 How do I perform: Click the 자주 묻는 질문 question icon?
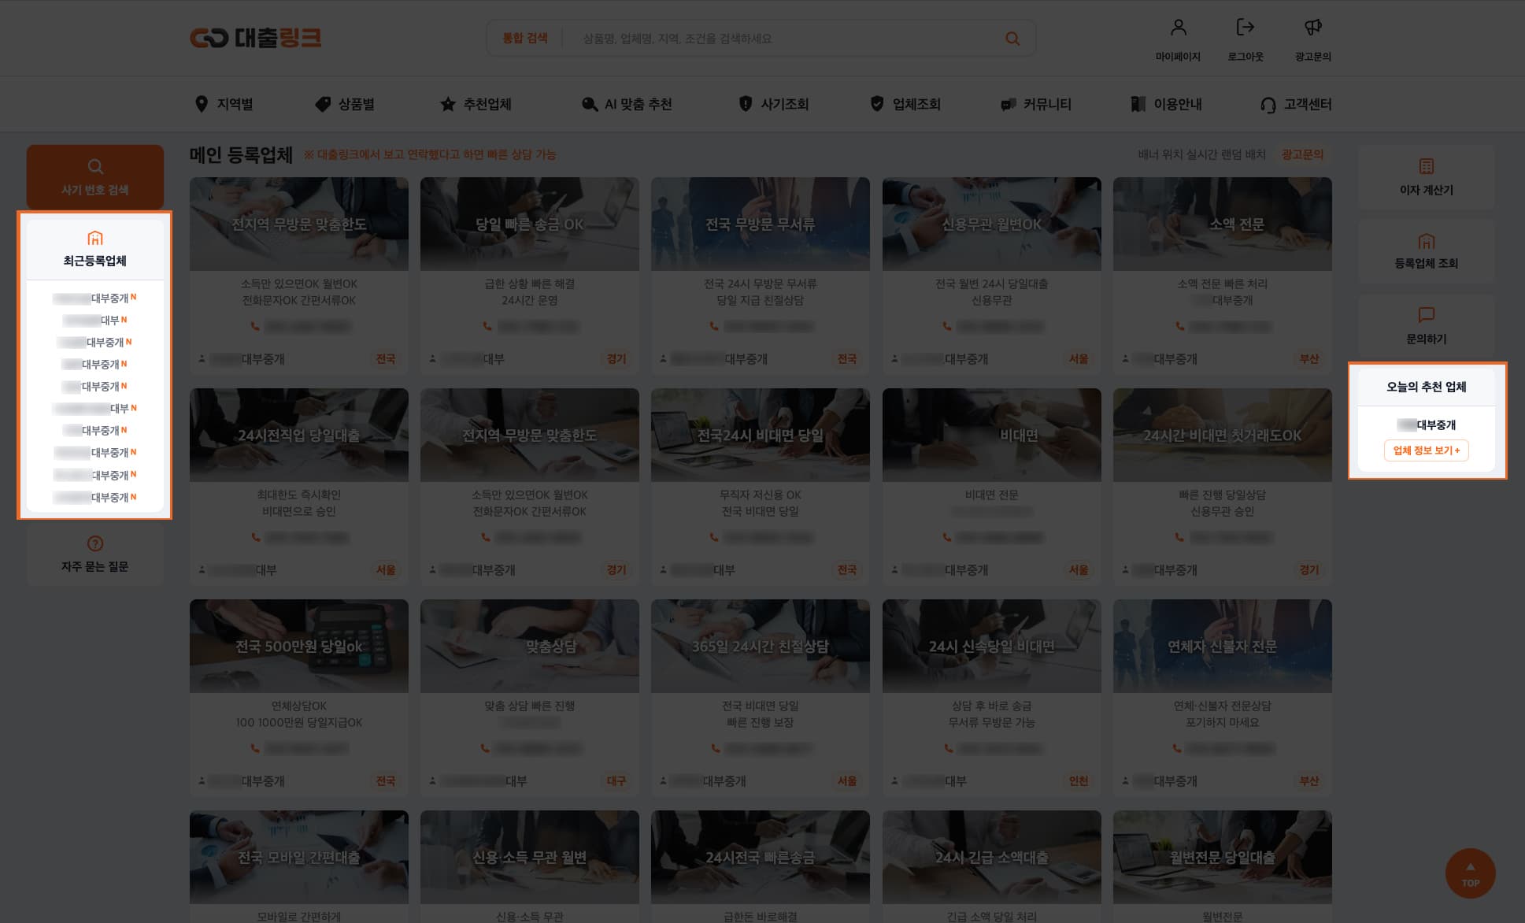click(x=95, y=543)
